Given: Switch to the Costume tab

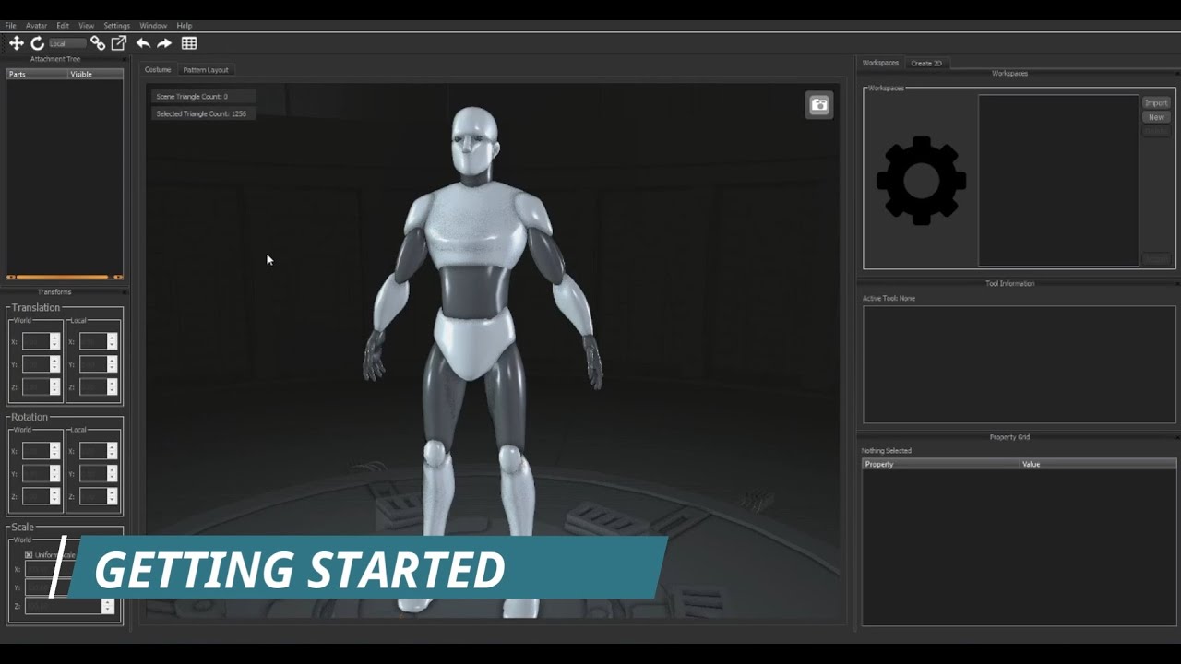Looking at the screenshot, I should [158, 70].
